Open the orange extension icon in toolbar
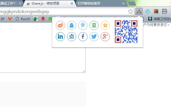Screen dimensions: 171x107 [x=156, y=11]
